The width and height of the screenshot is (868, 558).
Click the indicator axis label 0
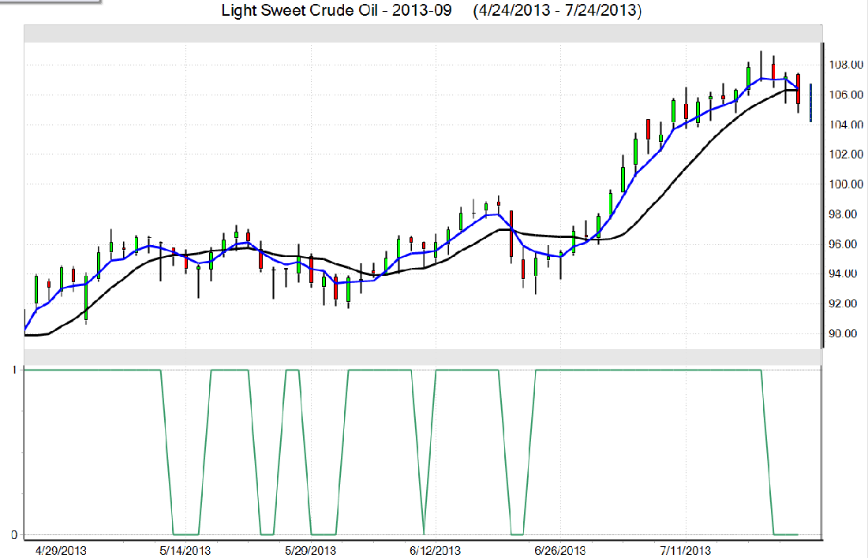coord(13,535)
